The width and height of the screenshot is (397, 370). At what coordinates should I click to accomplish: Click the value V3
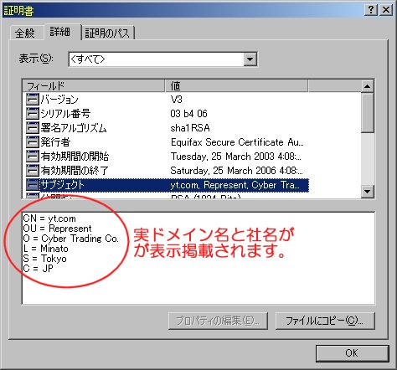177,100
